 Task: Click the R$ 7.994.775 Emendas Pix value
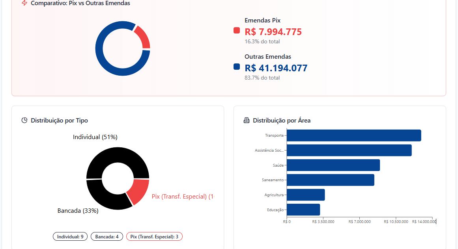point(273,32)
